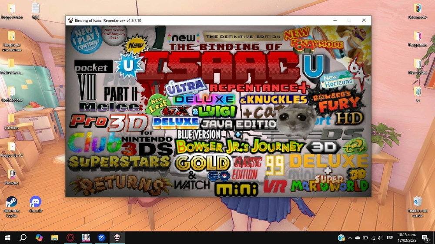Open taskbar Search
The width and height of the screenshot is (435, 244).
23,237
